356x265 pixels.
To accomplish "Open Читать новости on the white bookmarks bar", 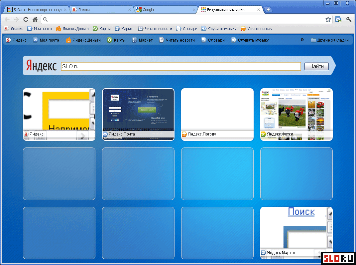I will [x=155, y=29].
